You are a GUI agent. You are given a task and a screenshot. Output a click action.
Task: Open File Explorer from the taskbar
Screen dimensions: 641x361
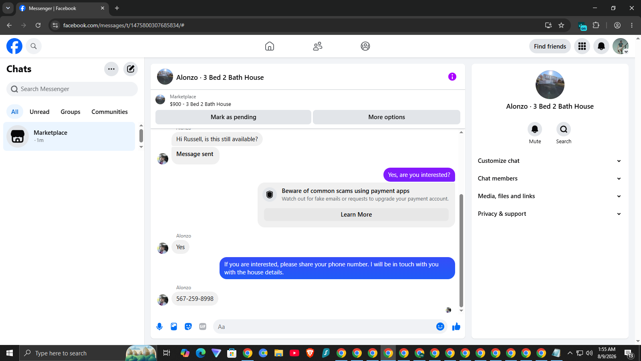click(279, 353)
